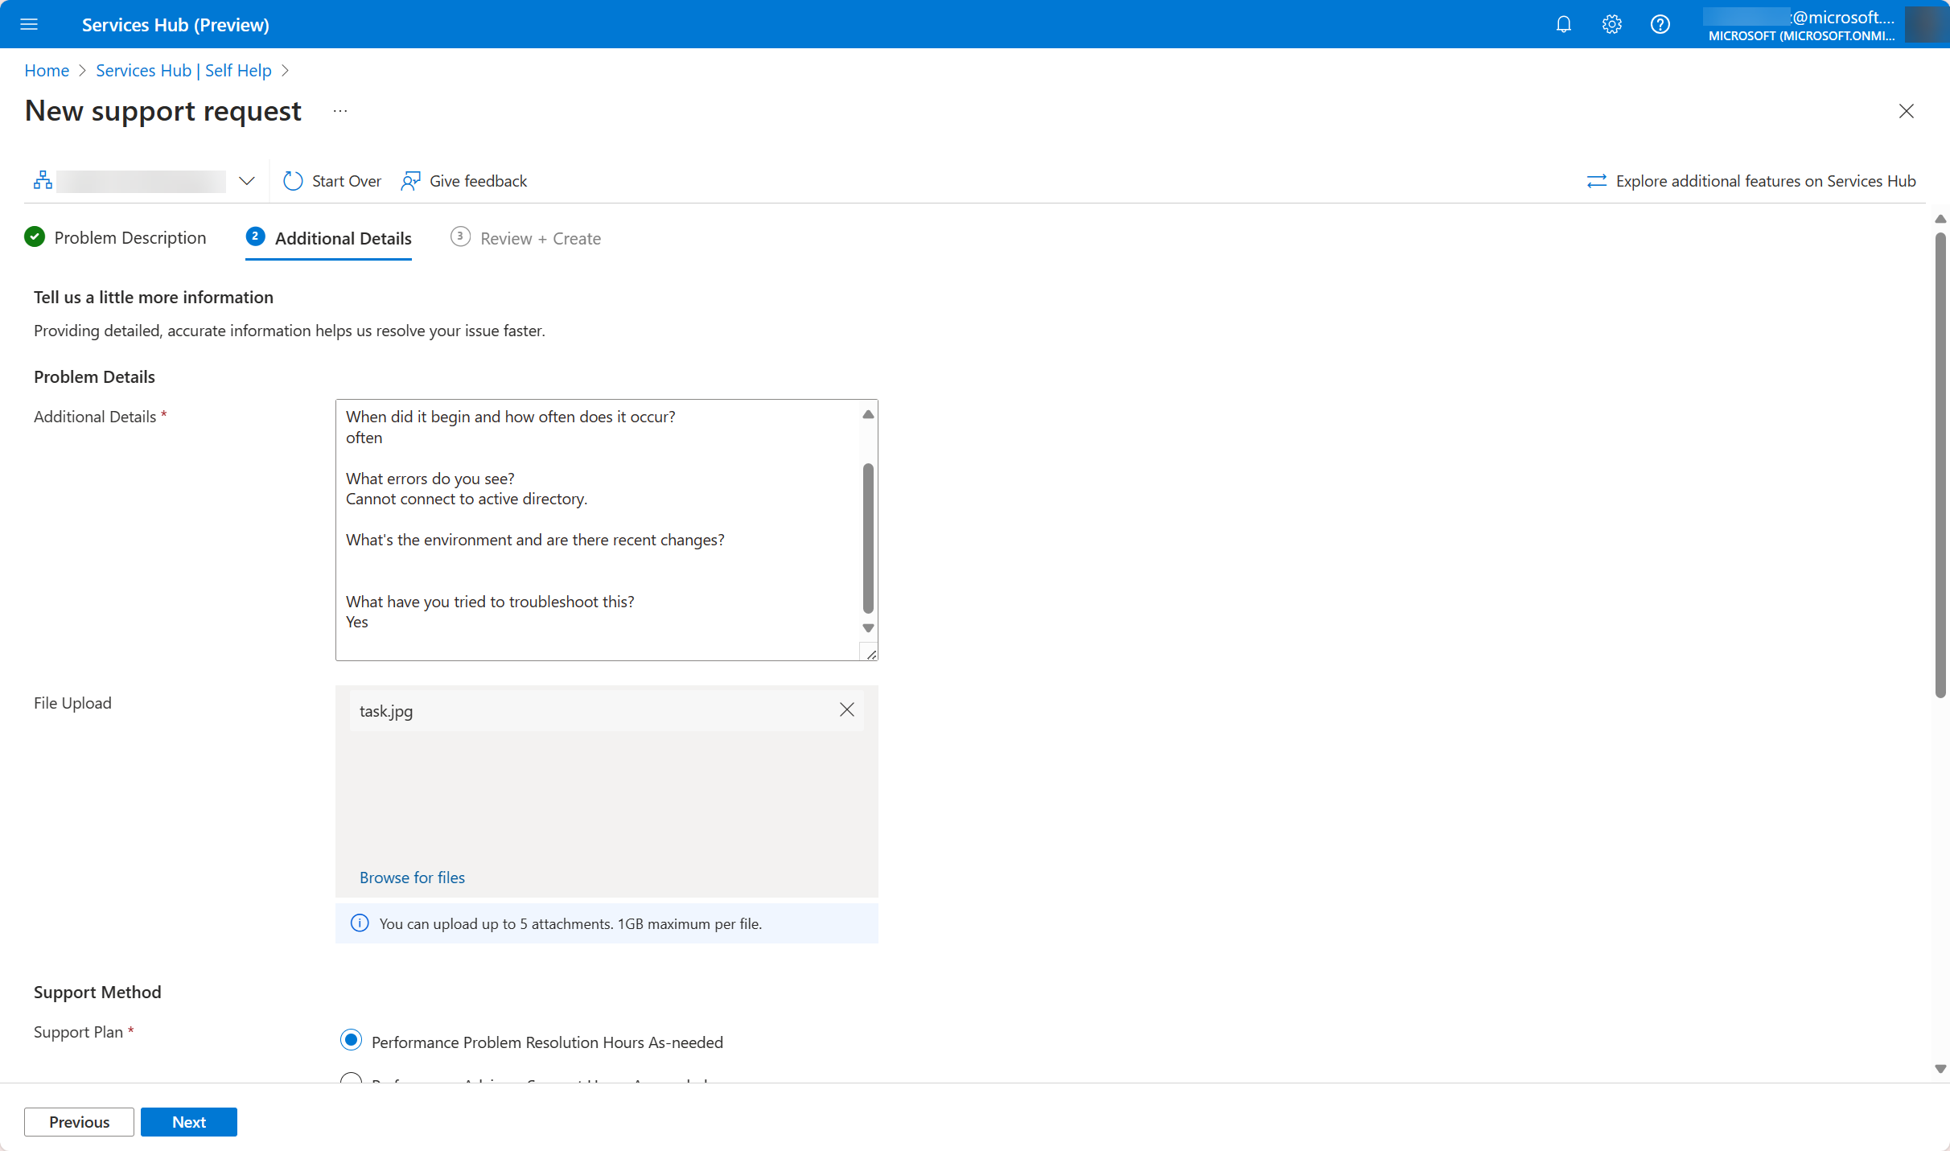Viewport: 1950px width, 1151px height.
Task: Select Performance Problem Resolution Hours radio button
Action: pyautogui.click(x=352, y=1042)
